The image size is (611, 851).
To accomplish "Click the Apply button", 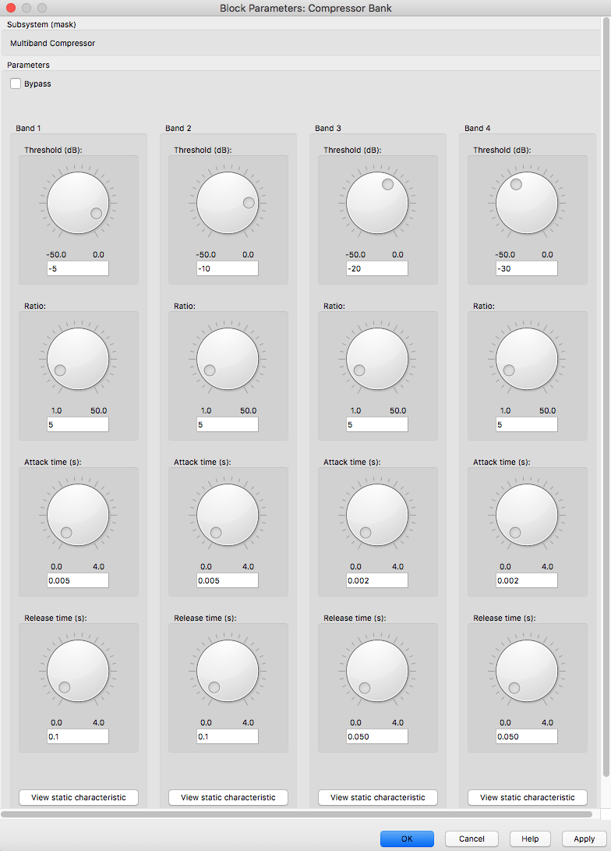I will coord(585,839).
